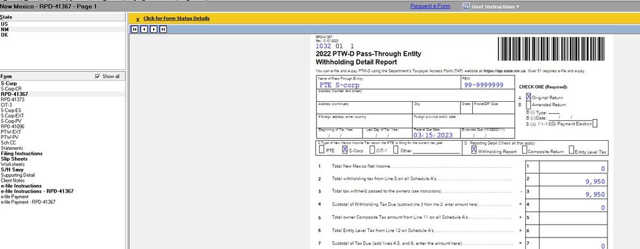Open Statements in the Form list

click(x=62, y=148)
